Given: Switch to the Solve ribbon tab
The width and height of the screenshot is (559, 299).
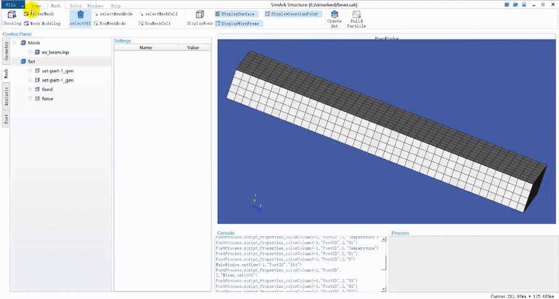Looking at the screenshot, I should point(75,6).
